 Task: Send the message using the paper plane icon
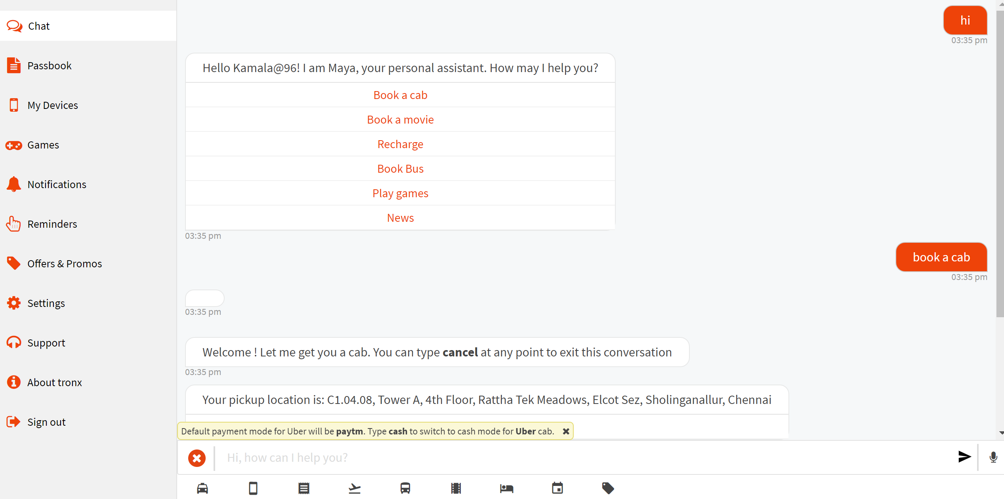[x=964, y=457]
